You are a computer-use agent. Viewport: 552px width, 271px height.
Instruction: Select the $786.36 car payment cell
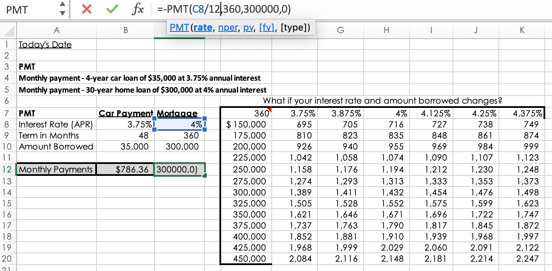tap(125, 169)
